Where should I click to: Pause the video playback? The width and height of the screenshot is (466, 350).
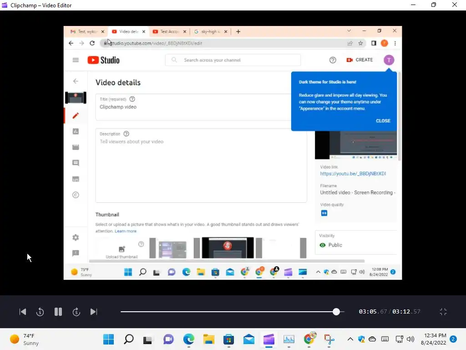(x=58, y=312)
